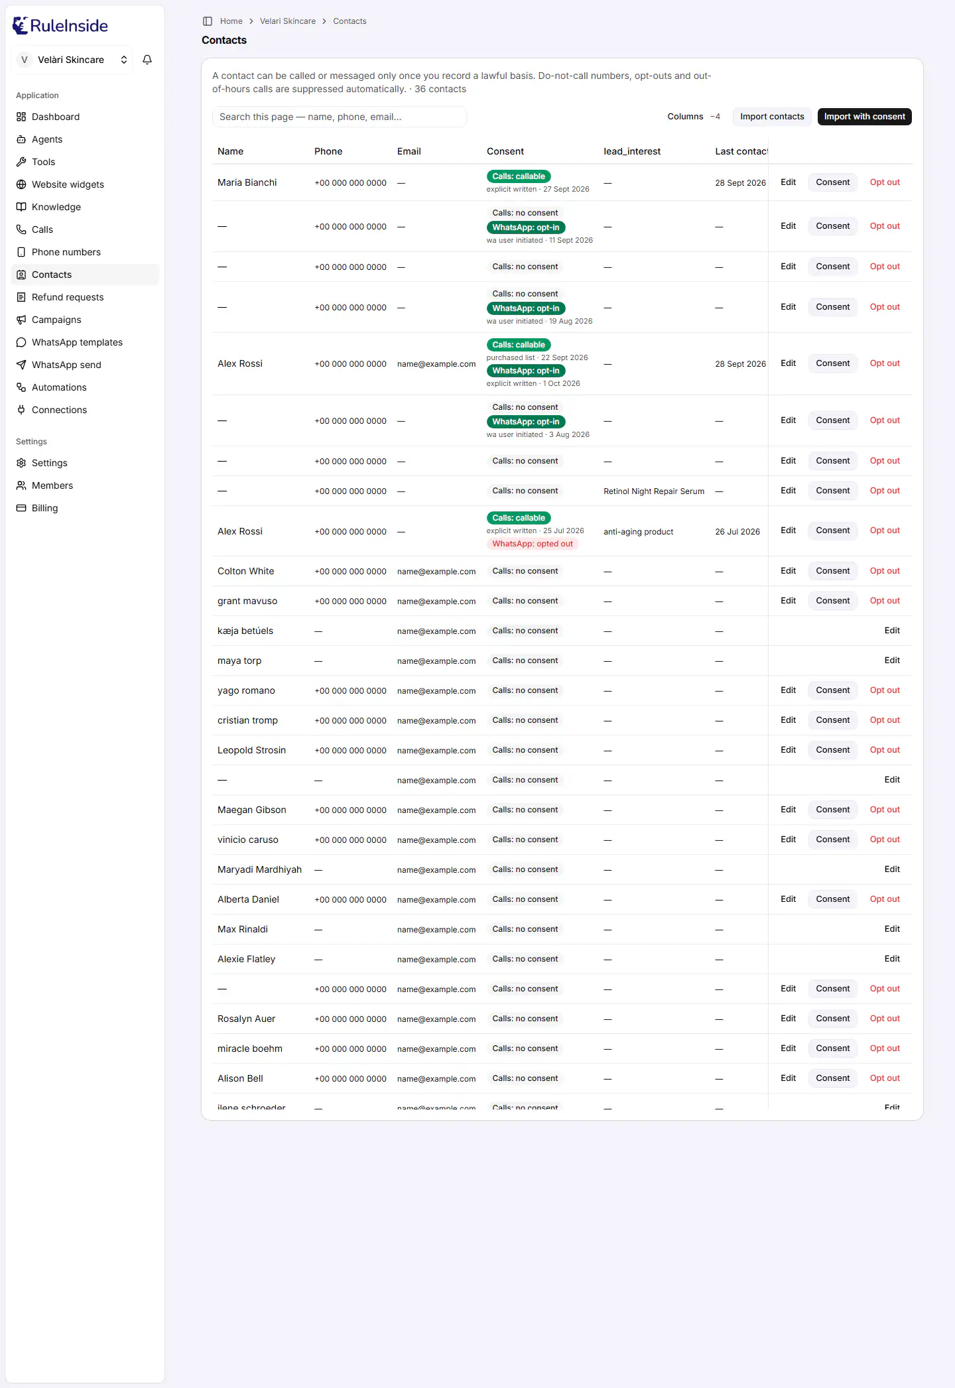Focus the contacts search field
The width and height of the screenshot is (955, 1388).
coord(340,117)
